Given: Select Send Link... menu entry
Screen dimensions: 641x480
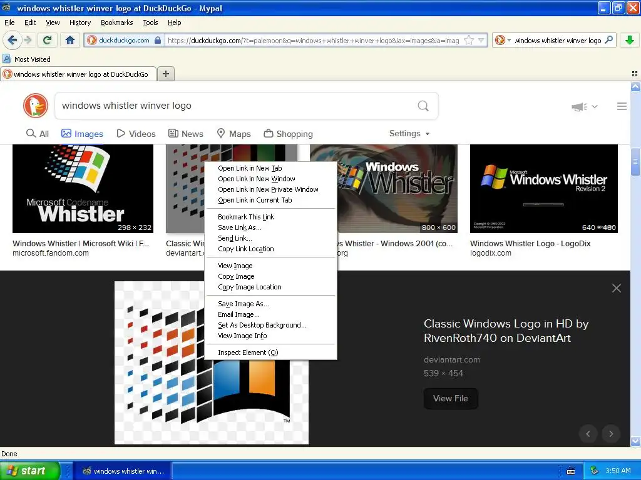Looking at the screenshot, I should pyautogui.click(x=270, y=238).
